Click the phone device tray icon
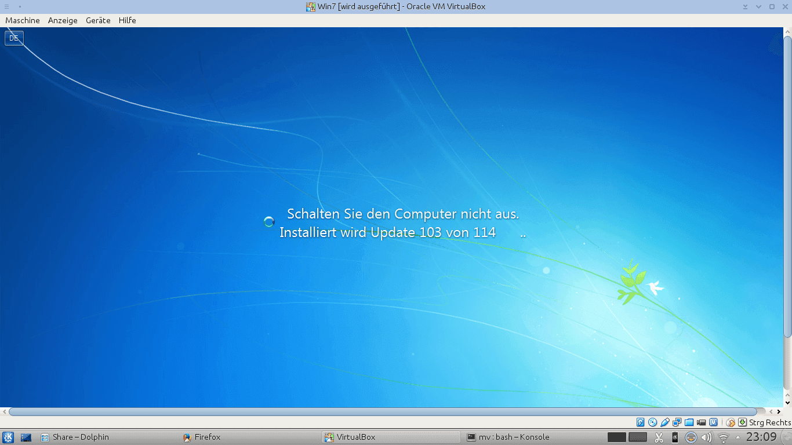Viewport: 792px width, 445px height. point(675,437)
